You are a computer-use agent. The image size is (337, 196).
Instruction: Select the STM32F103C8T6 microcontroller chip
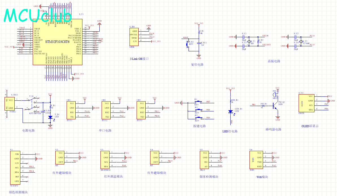(58, 42)
